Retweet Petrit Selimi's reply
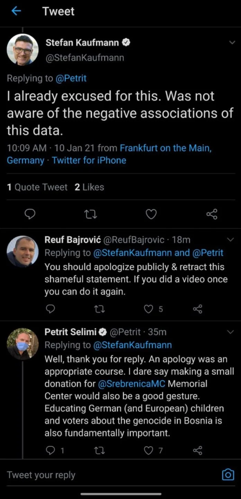Screen dimensions: 241x499 (100, 450)
